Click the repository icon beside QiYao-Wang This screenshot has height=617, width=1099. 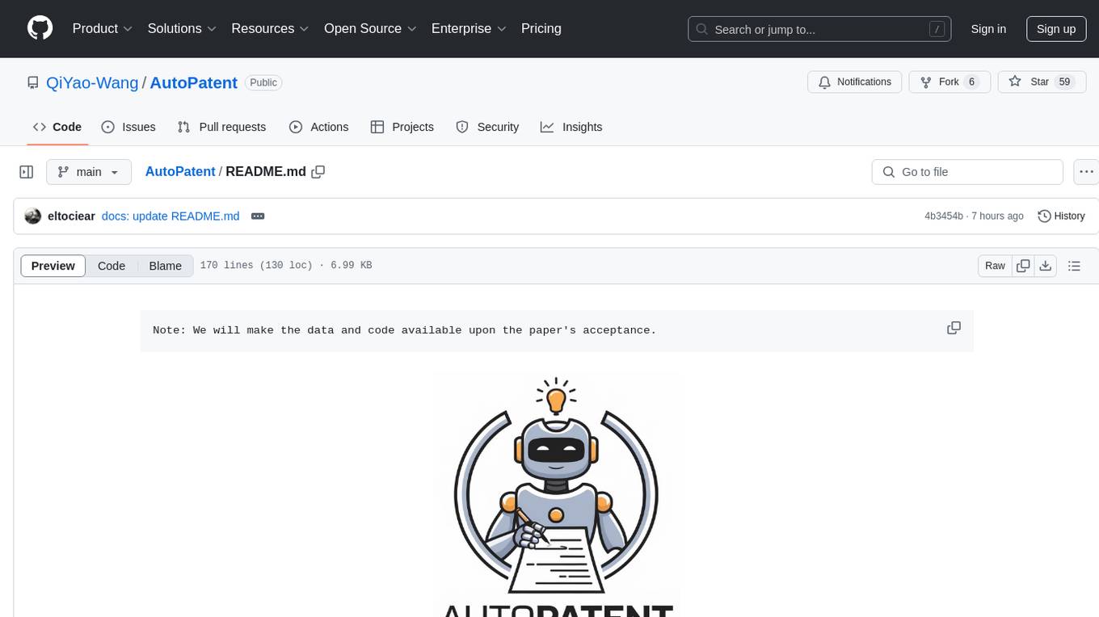point(32,82)
